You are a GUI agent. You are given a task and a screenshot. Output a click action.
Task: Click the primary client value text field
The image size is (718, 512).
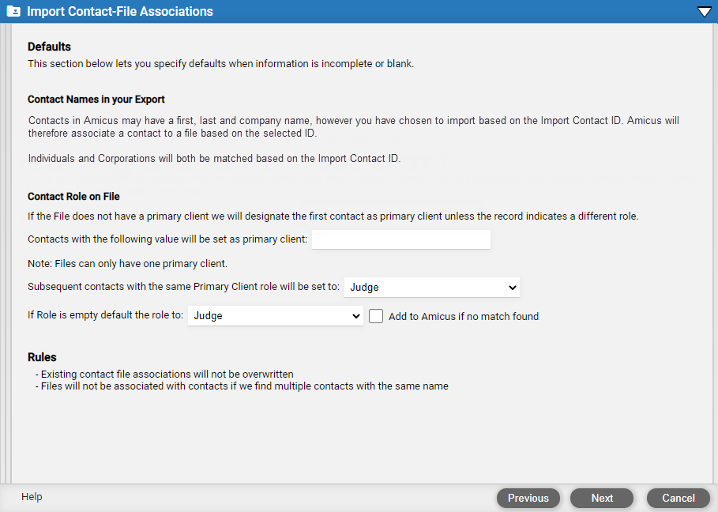[401, 239]
